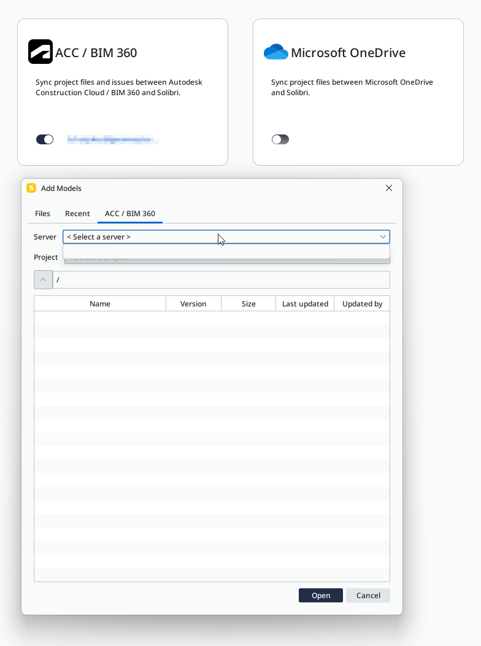Click the Server dropdown chevron arrow
The width and height of the screenshot is (481, 646).
383,237
